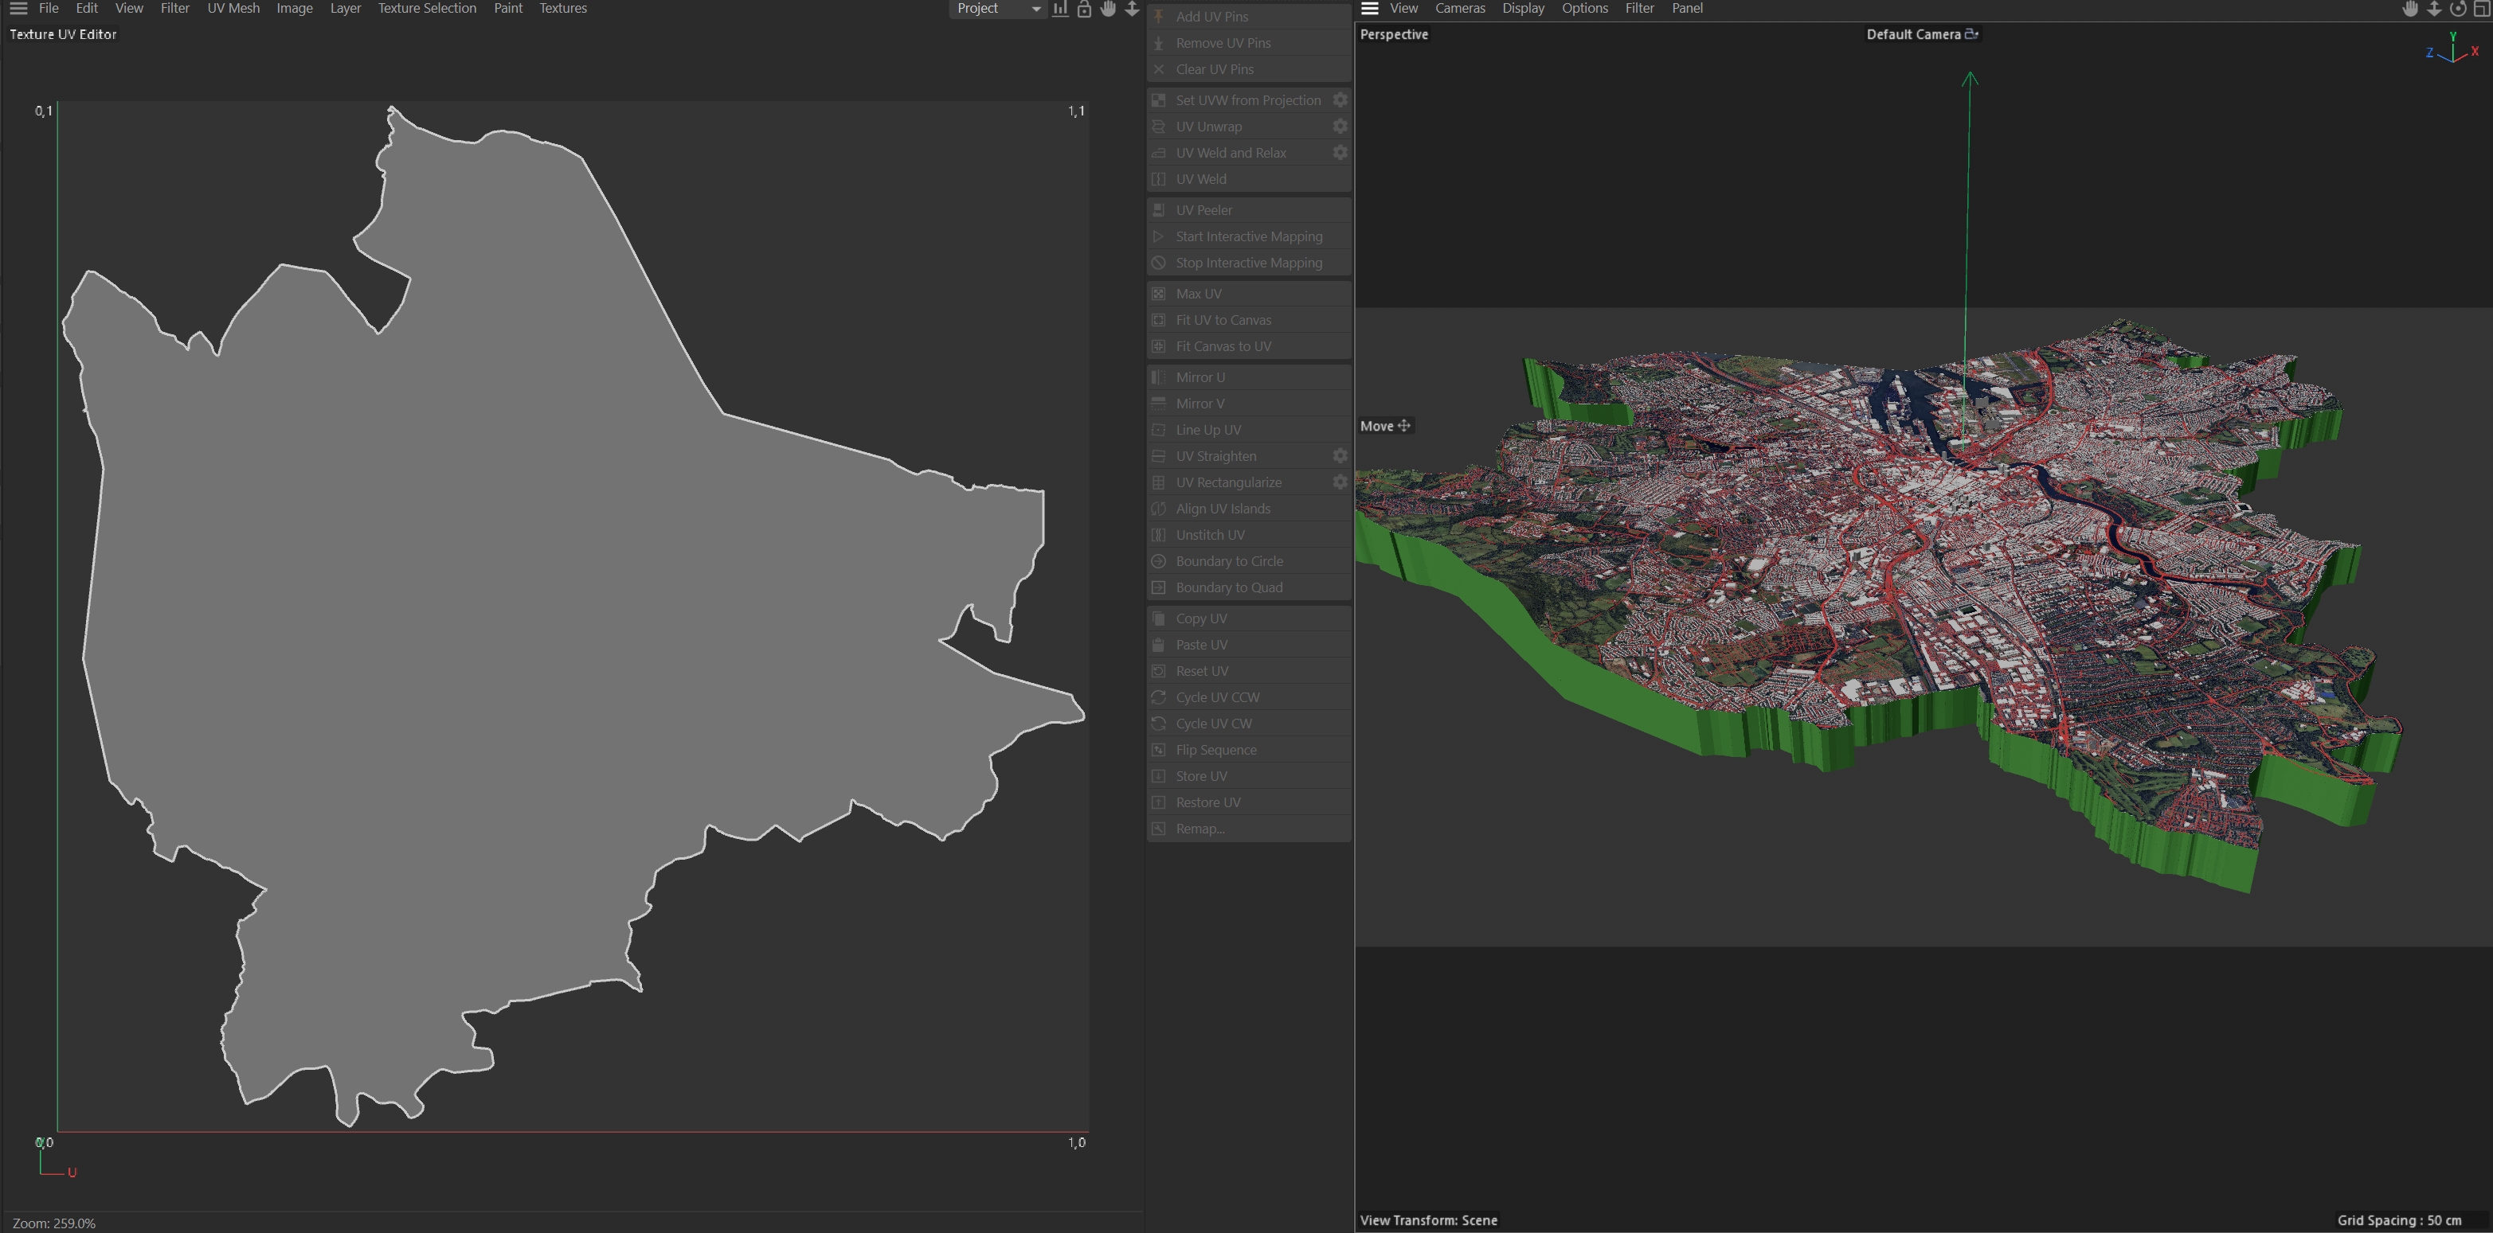2493x1233 pixels.
Task: Open UV Rectangularize settings gear
Action: pyautogui.click(x=1340, y=482)
